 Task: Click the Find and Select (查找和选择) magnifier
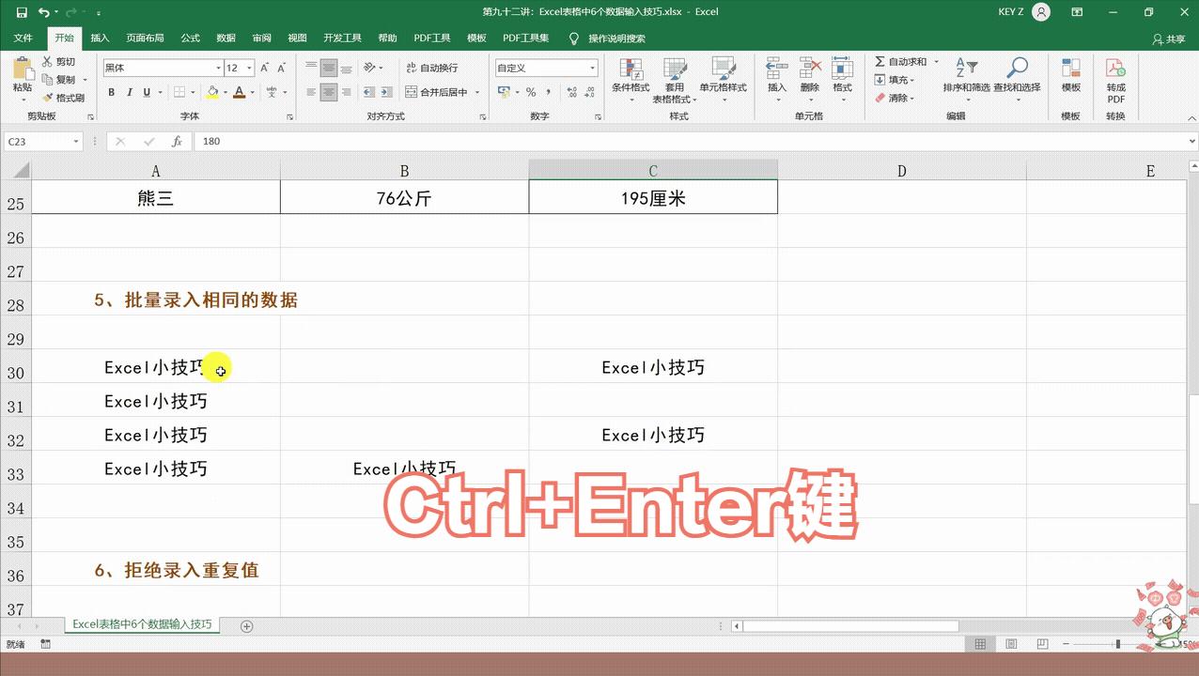tap(1017, 69)
